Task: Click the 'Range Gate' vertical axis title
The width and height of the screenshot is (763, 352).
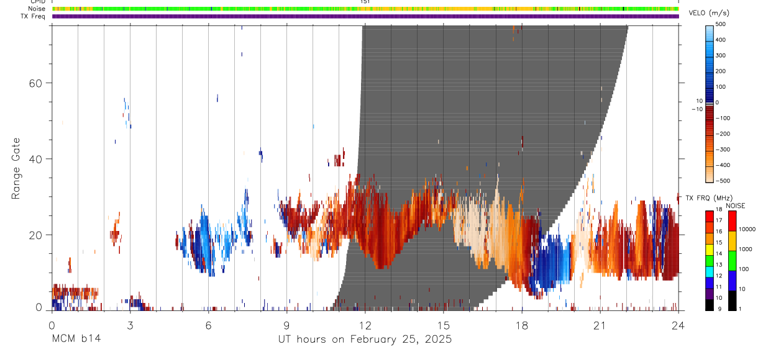Action: pyautogui.click(x=16, y=169)
